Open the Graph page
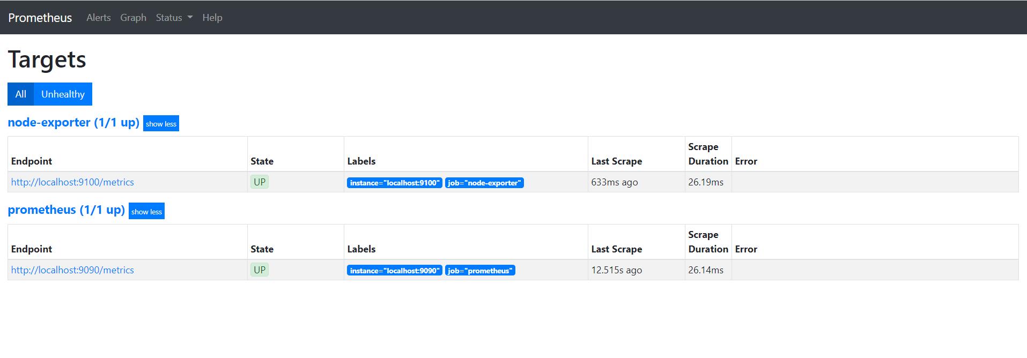Viewport: 1027px width, 358px height. (133, 18)
